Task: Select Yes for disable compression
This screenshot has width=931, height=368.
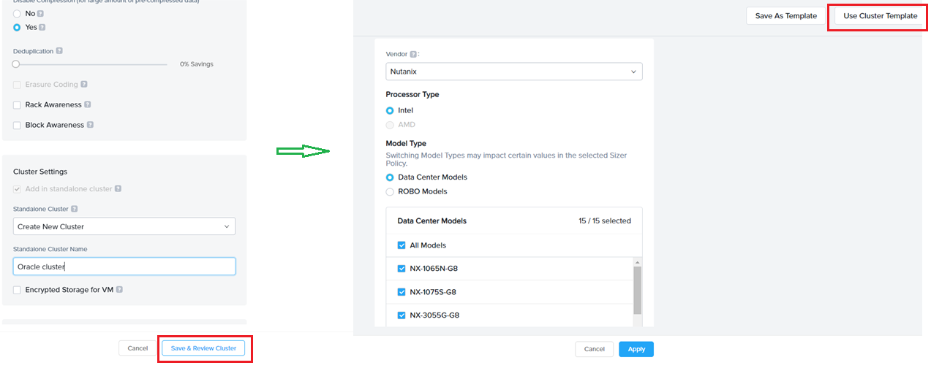Action: click(x=17, y=27)
